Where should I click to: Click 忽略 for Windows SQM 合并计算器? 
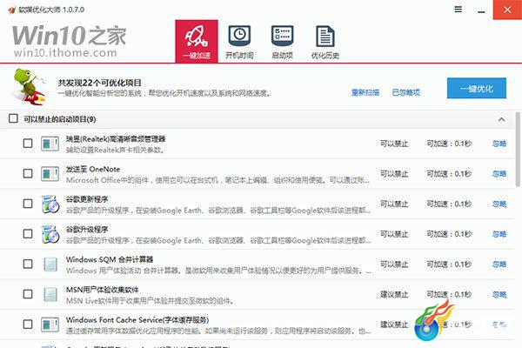point(499,264)
